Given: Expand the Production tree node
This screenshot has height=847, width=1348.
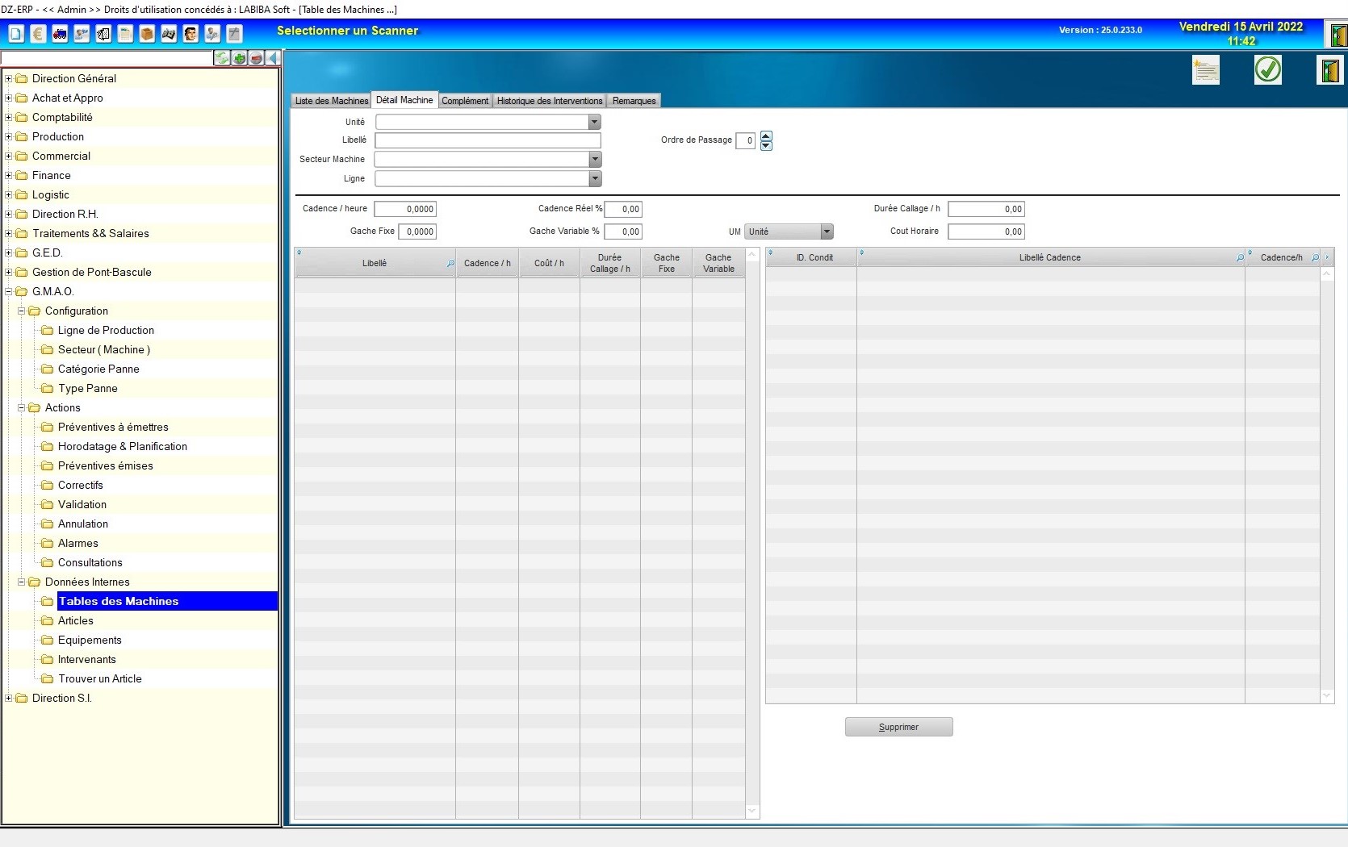Looking at the screenshot, I should click(x=9, y=137).
